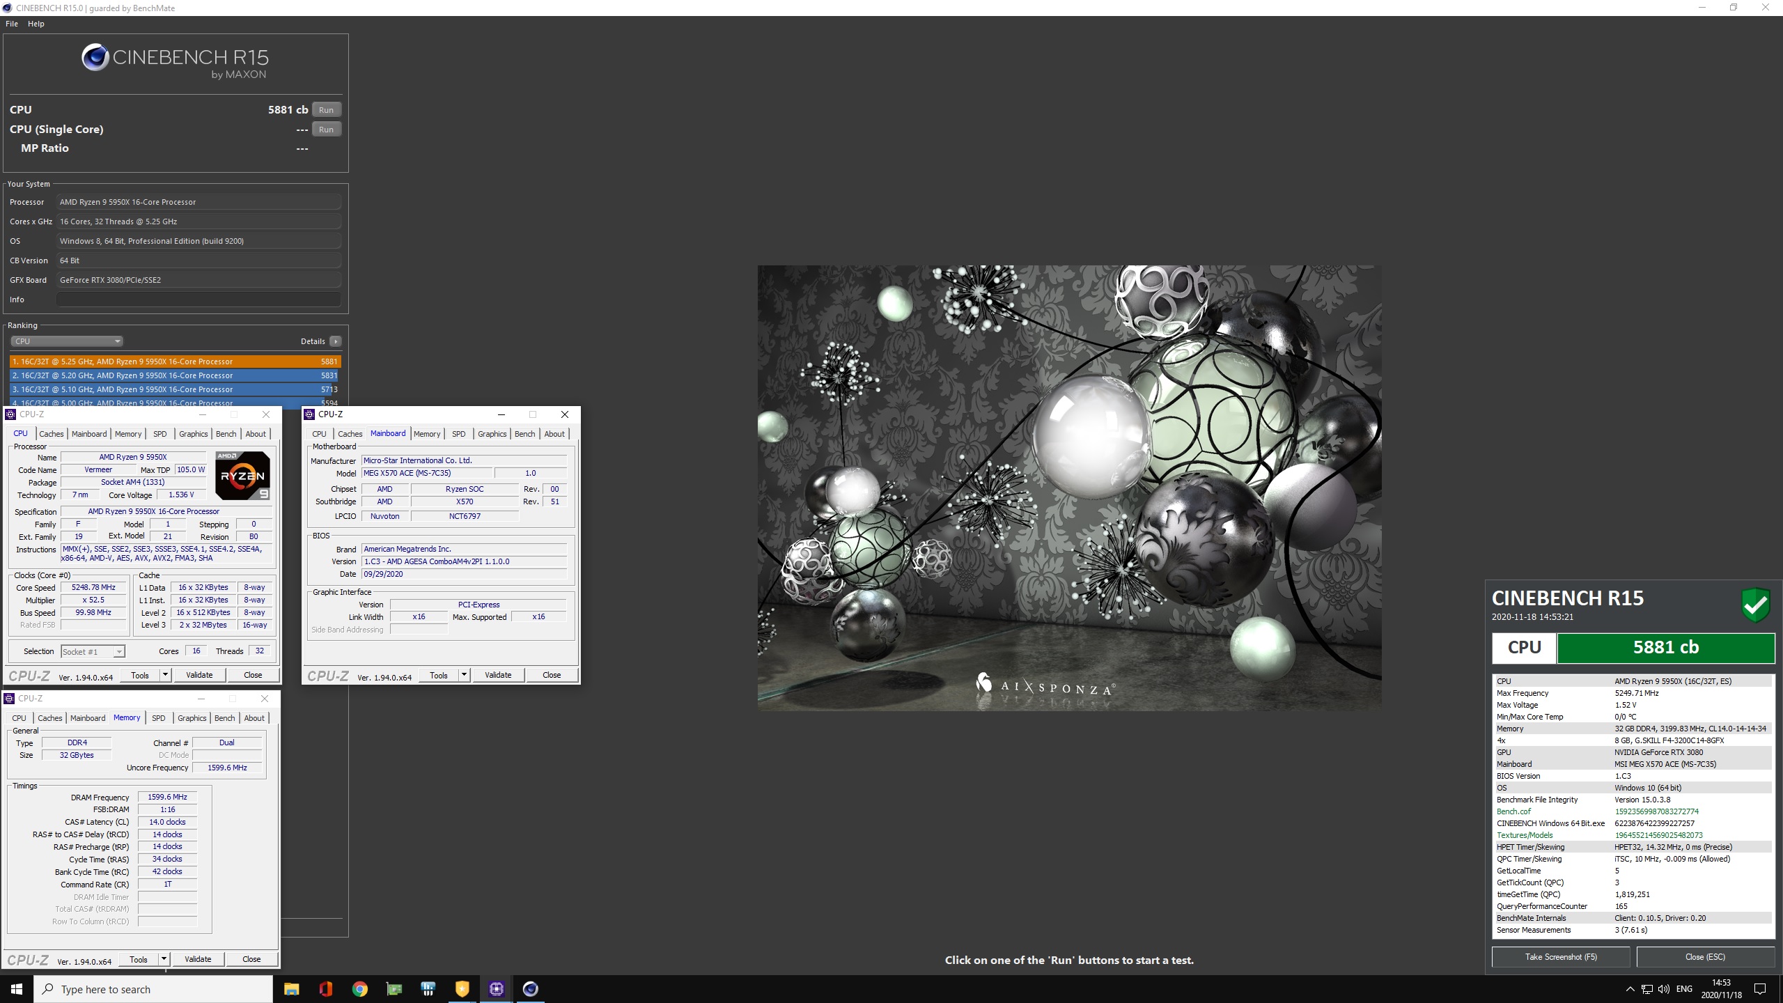This screenshot has height=1003, width=1783.
Task: Run the CPU Single Core test
Action: point(326,130)
